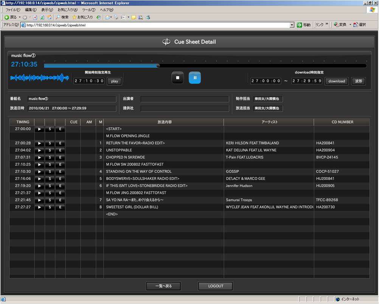379x304 pixels.
Task: Play the 27:00:28 RETURN THE FAVOR row
Action: coord(39,143)
